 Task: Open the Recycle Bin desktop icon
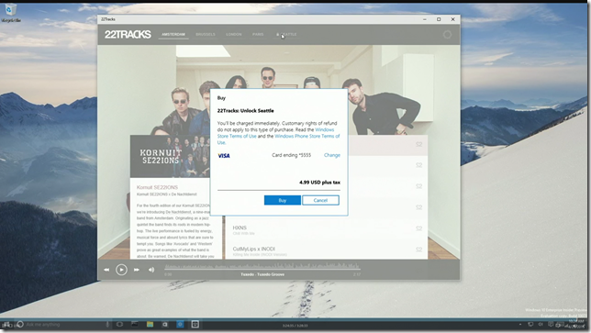click(x=10, y=13)
